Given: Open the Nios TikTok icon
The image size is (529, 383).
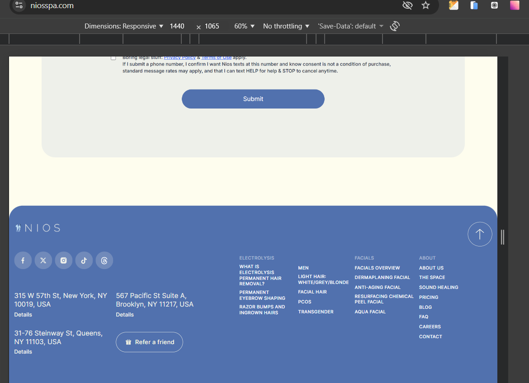Looking at the screenshot, I should [x=84, y=260].
